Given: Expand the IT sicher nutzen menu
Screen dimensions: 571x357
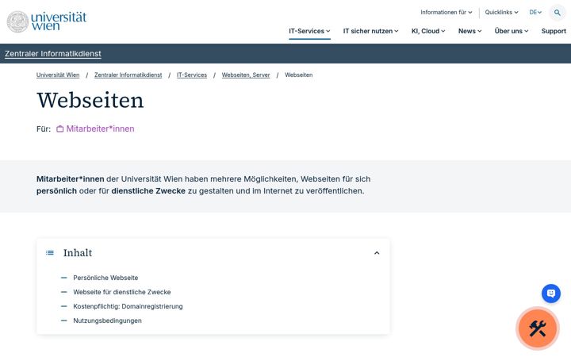Looking at the screenshot, I should (370, 31).
